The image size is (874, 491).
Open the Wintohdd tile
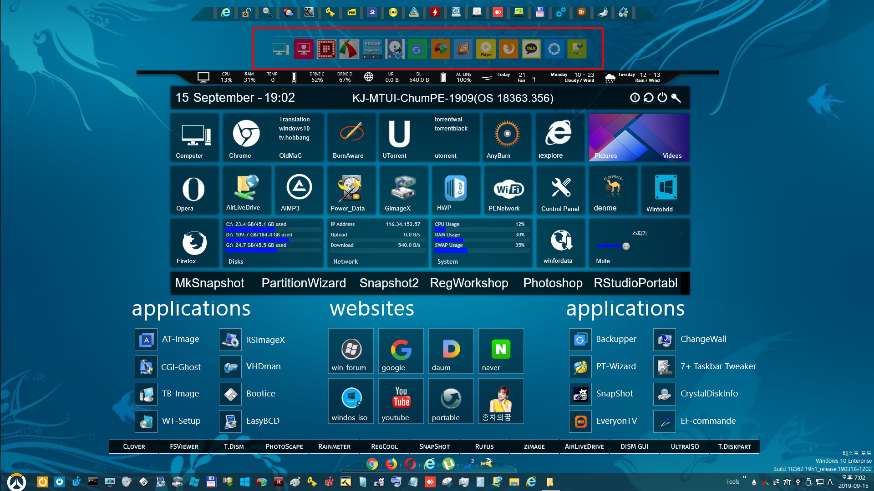click(665, 190)
